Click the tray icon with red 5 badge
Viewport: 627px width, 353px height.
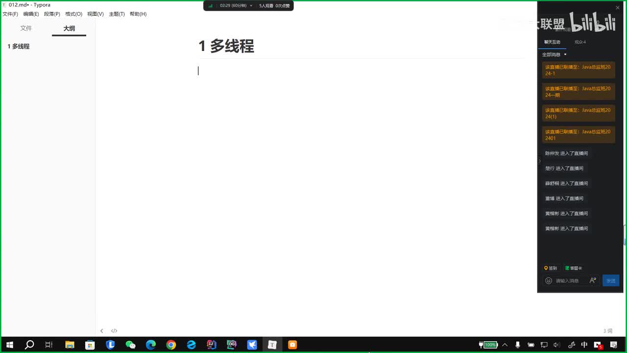click(x=598, y=345)
